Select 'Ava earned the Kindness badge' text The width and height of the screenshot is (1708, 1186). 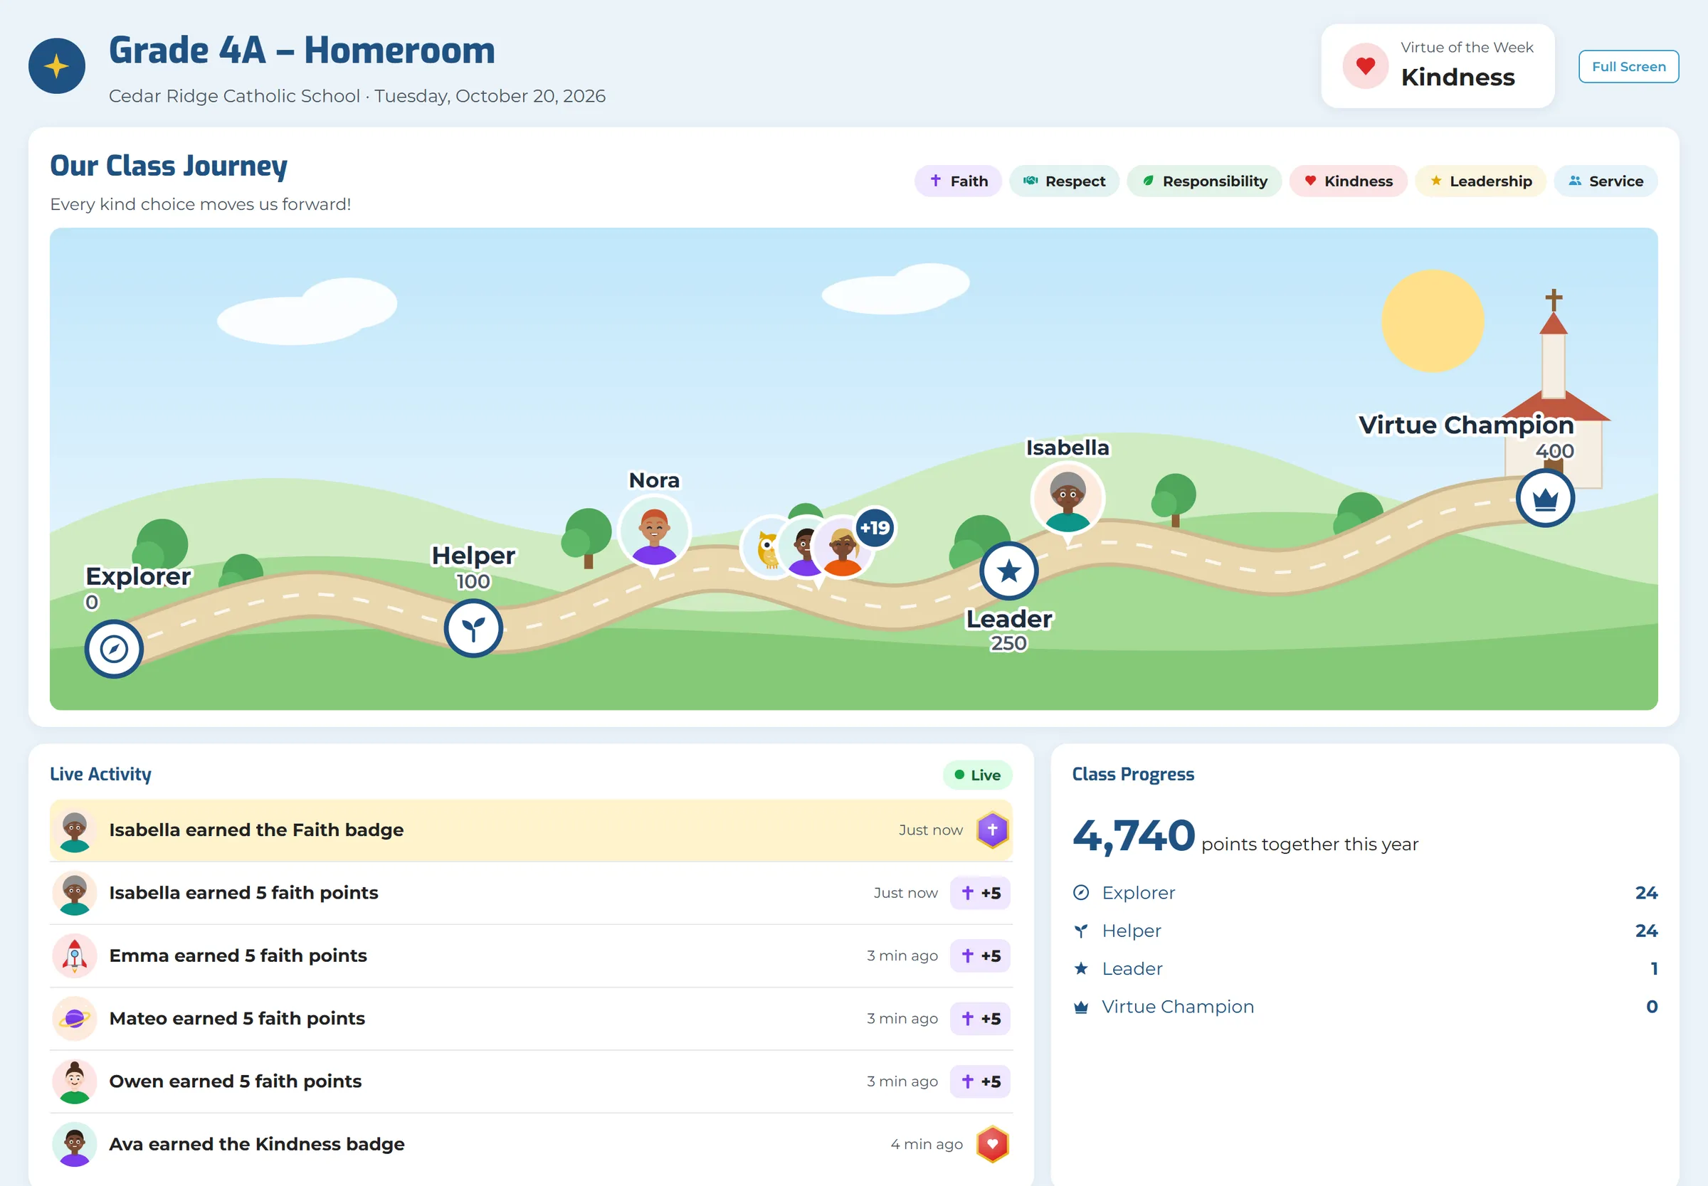coord(256,1145)
